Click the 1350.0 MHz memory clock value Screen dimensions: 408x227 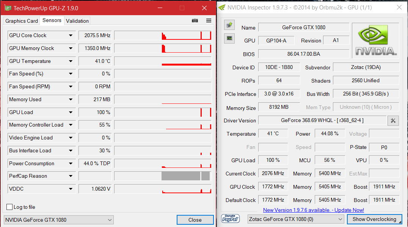point(95,49)
